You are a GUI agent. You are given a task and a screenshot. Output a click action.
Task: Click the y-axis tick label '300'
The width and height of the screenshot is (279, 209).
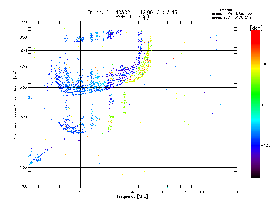(23, 88)
